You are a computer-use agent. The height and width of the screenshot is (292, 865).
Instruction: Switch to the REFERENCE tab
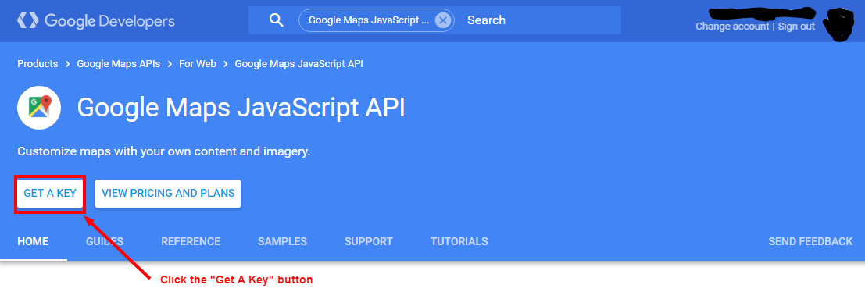point(191,241)
